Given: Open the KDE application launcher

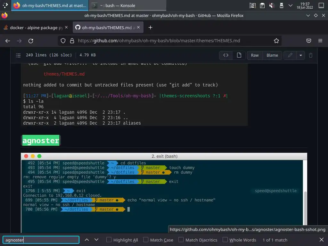Looking at the screenshot, I should 5,5.
